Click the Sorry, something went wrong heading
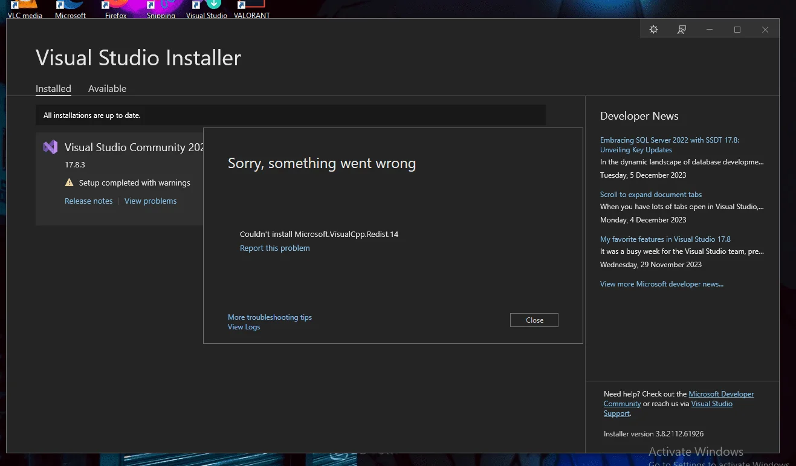This screenshot has height=466, width=796. 322,163
